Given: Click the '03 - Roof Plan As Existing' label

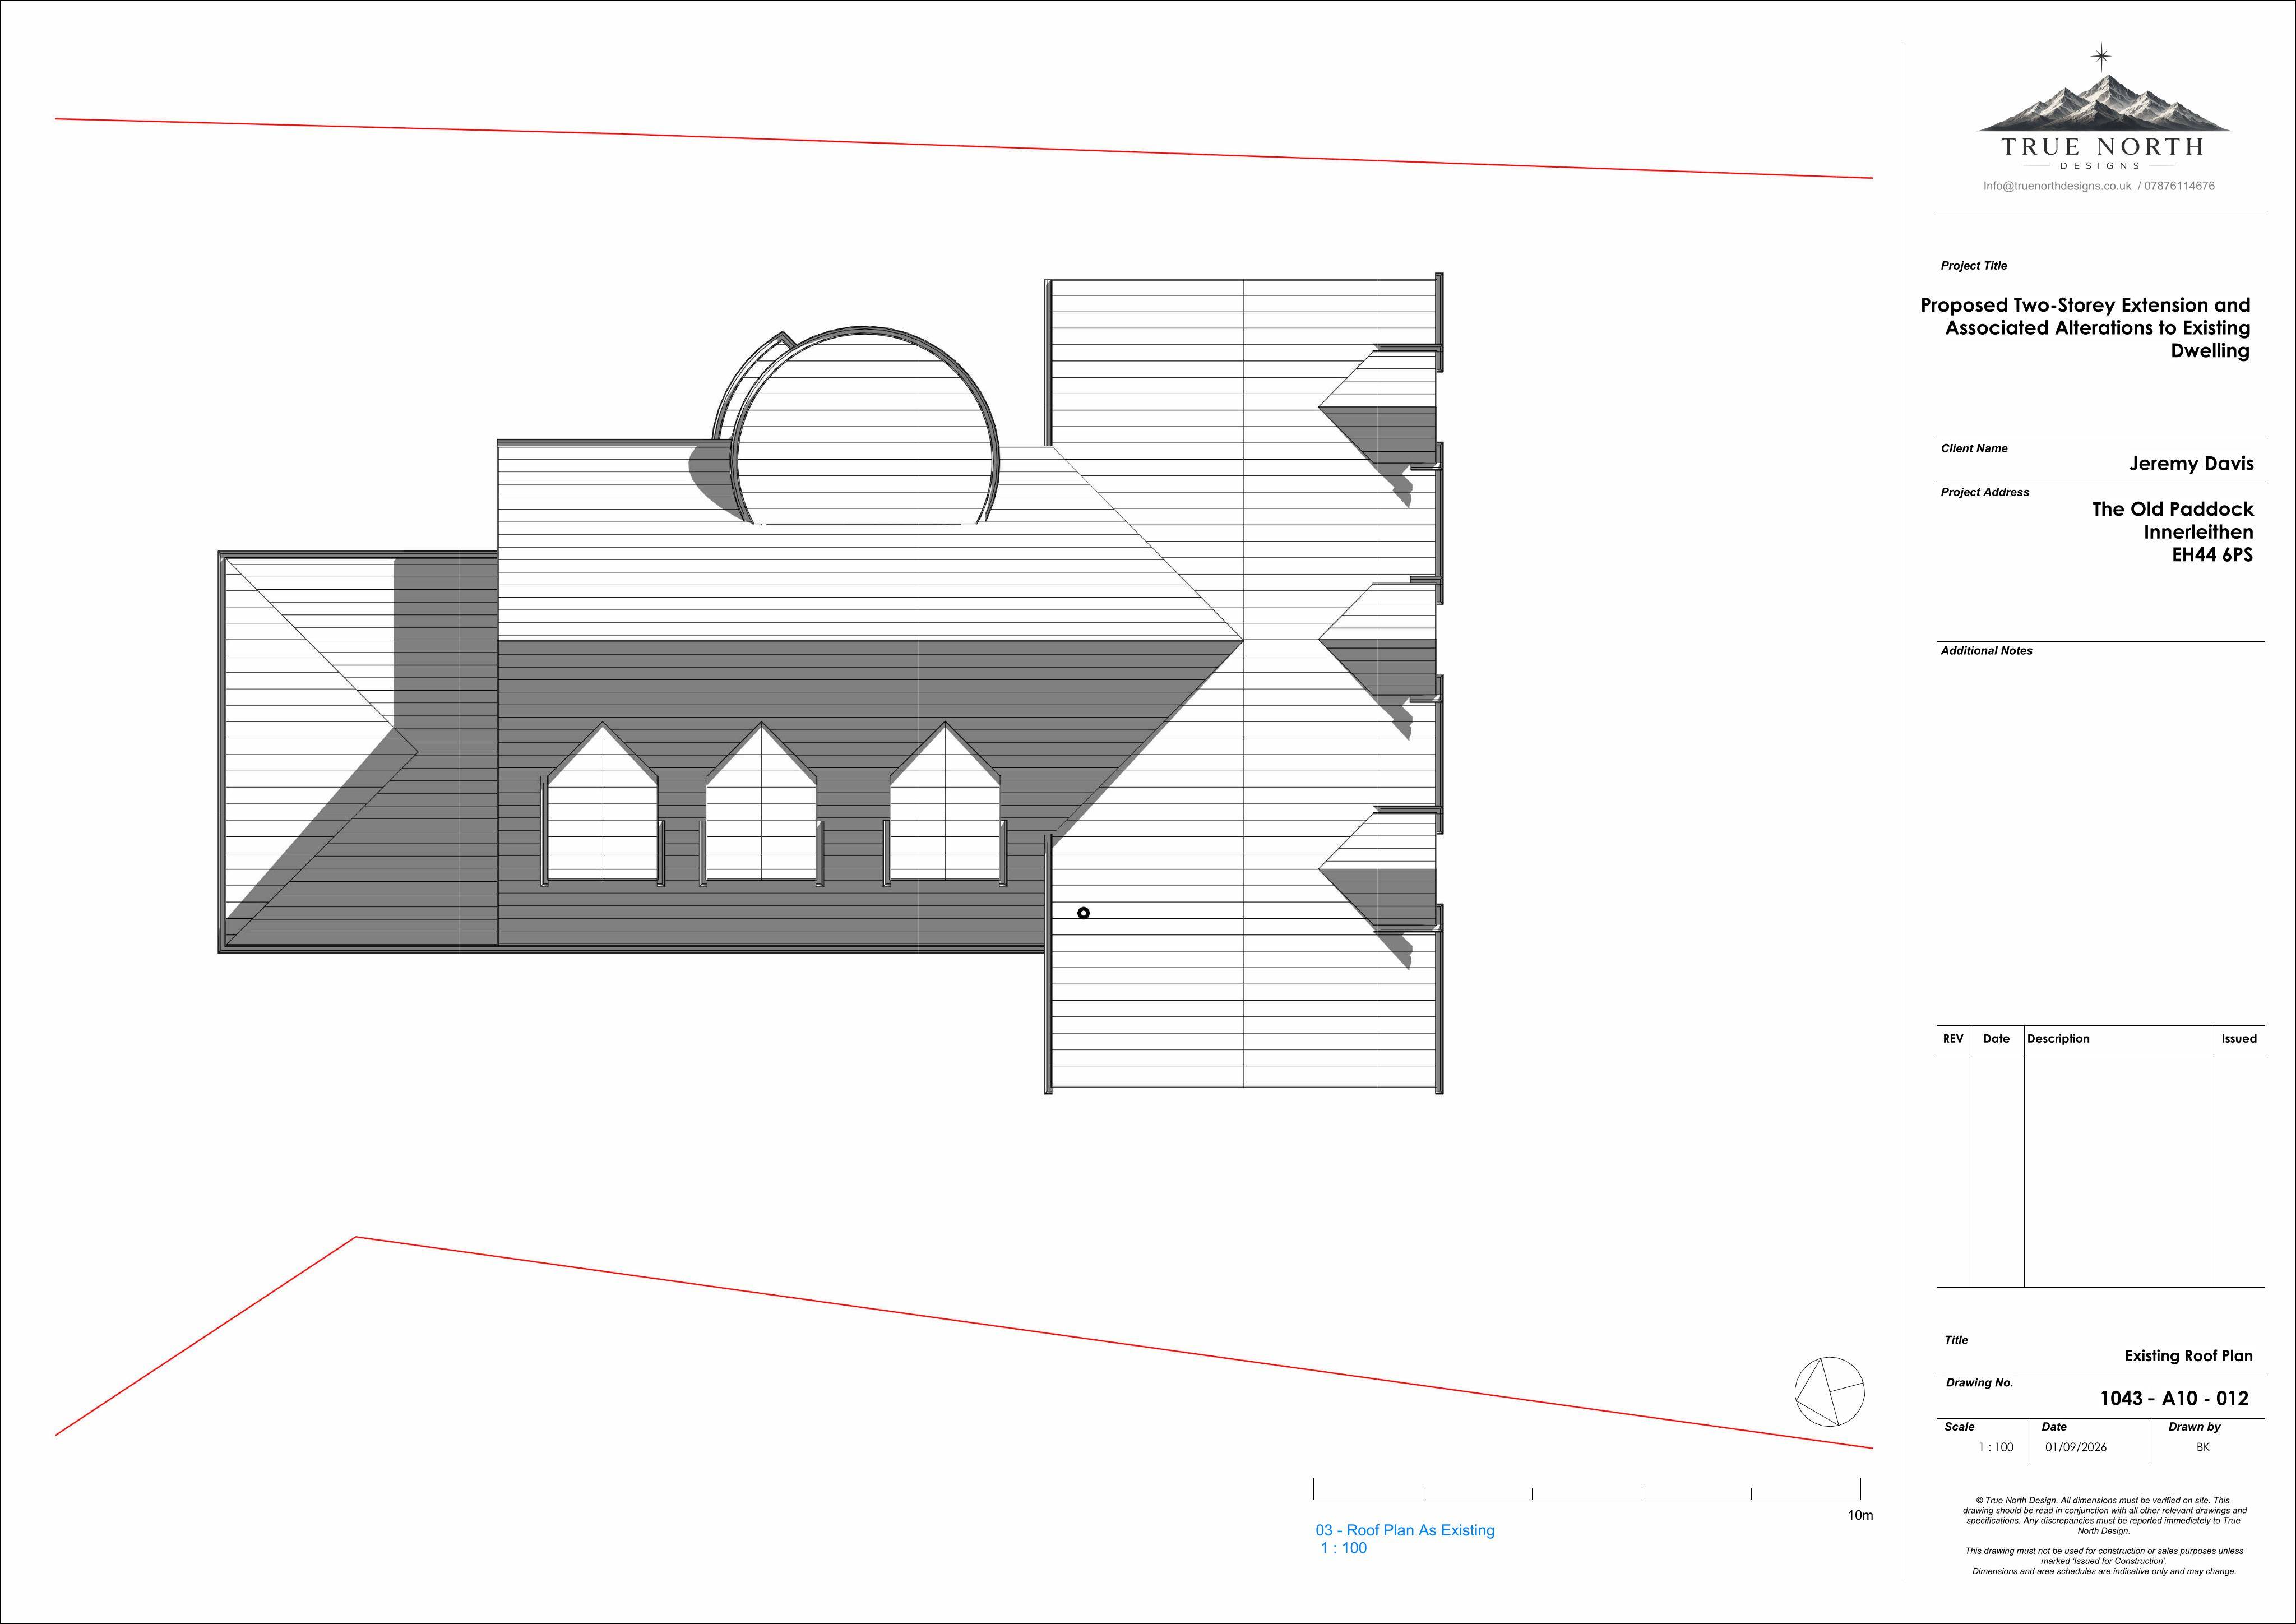Looking at the screenshot, I should [x=1404, y=1530].
